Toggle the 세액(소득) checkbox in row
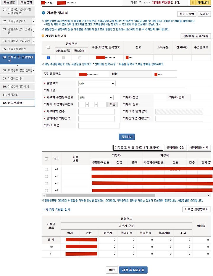213x276 pixels. coord(63,58)
